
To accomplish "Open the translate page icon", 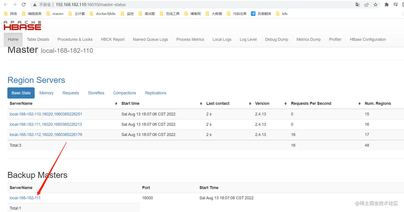I will pos(358,5).
